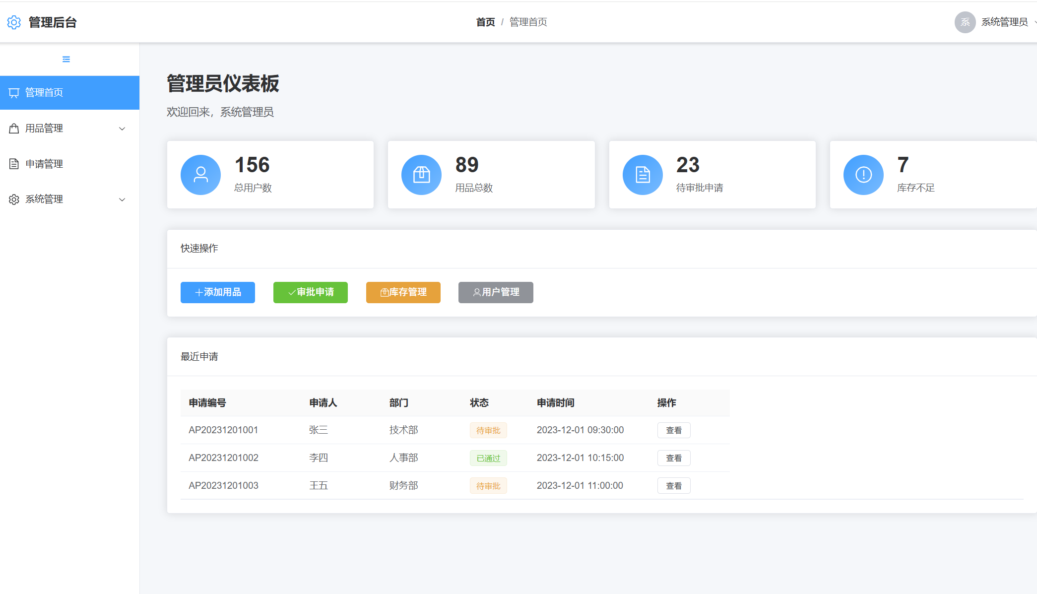Click the 用品管理 bag icon in sidebar
This screenshot has height=594, width=1037.
14,129
